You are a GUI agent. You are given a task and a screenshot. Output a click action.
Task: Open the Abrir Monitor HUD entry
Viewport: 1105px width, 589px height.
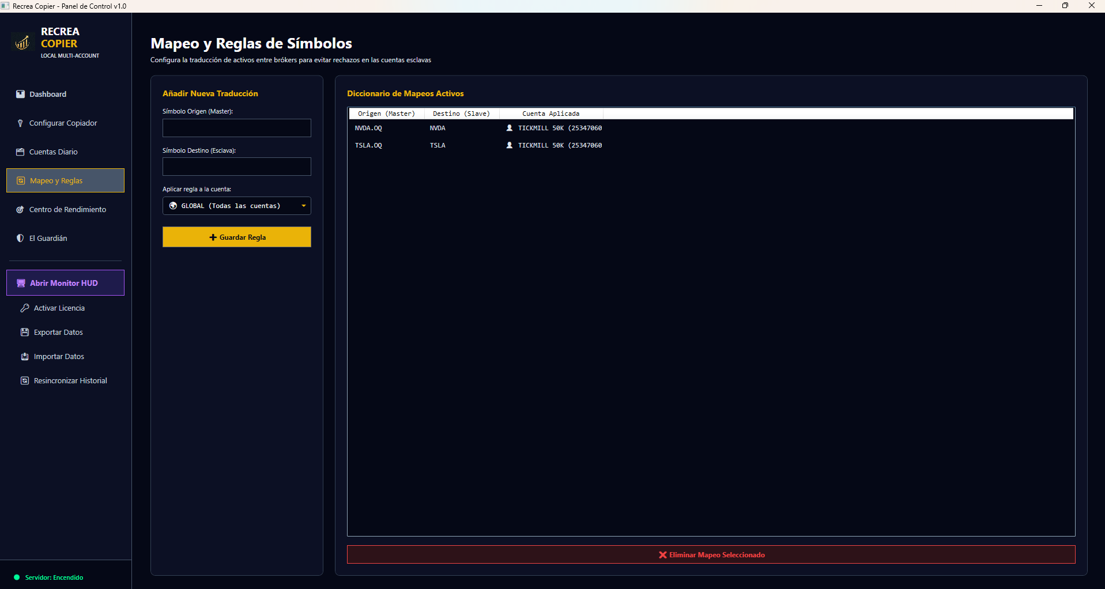(65, 283)
